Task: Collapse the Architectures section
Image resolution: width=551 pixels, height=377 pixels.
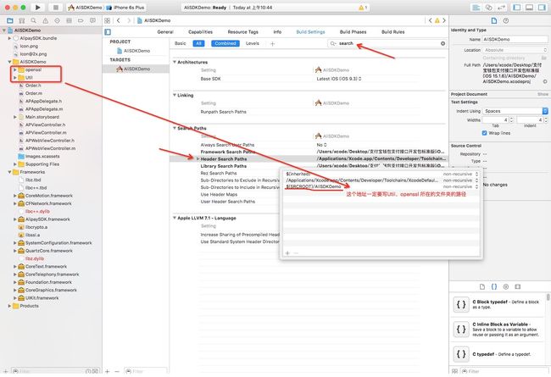Action: [175, 62]
